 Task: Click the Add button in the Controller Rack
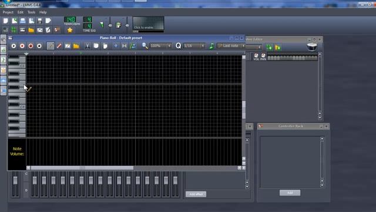pyautogui.click(x=290, y=193)
